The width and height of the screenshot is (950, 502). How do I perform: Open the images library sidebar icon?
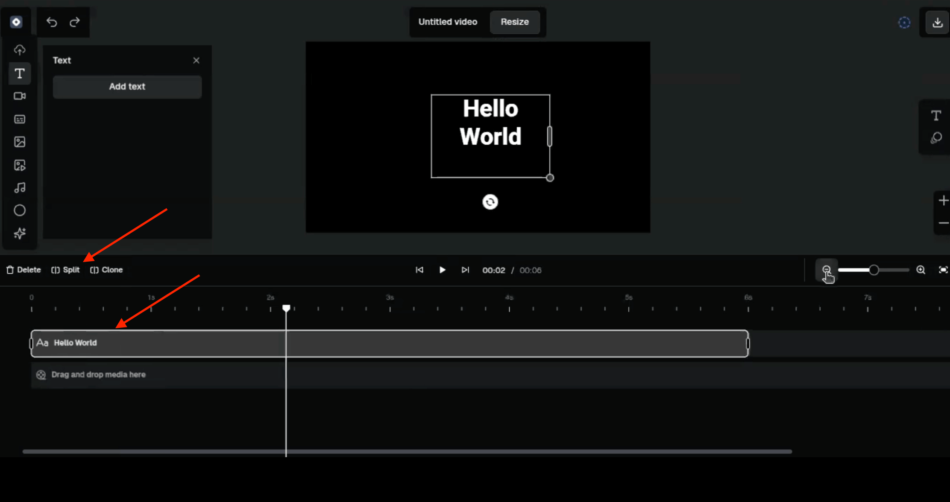[20, 142]
